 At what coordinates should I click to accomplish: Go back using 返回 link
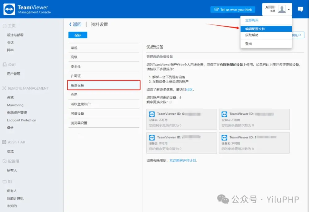[x=75, y=24]
